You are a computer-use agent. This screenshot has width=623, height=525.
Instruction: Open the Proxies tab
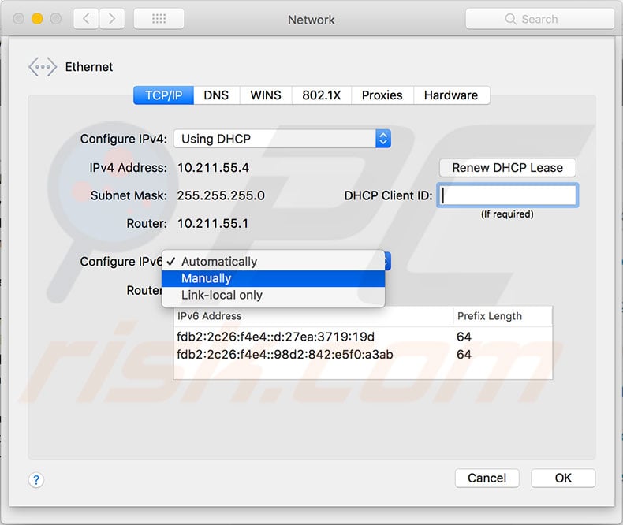click(x=382, y=95)
